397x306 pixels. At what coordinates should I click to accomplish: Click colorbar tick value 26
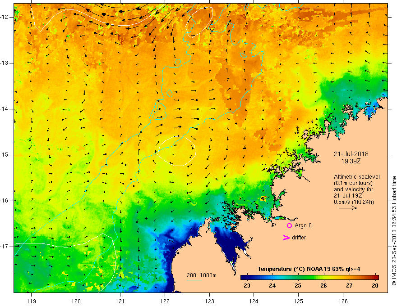(323, 286)
